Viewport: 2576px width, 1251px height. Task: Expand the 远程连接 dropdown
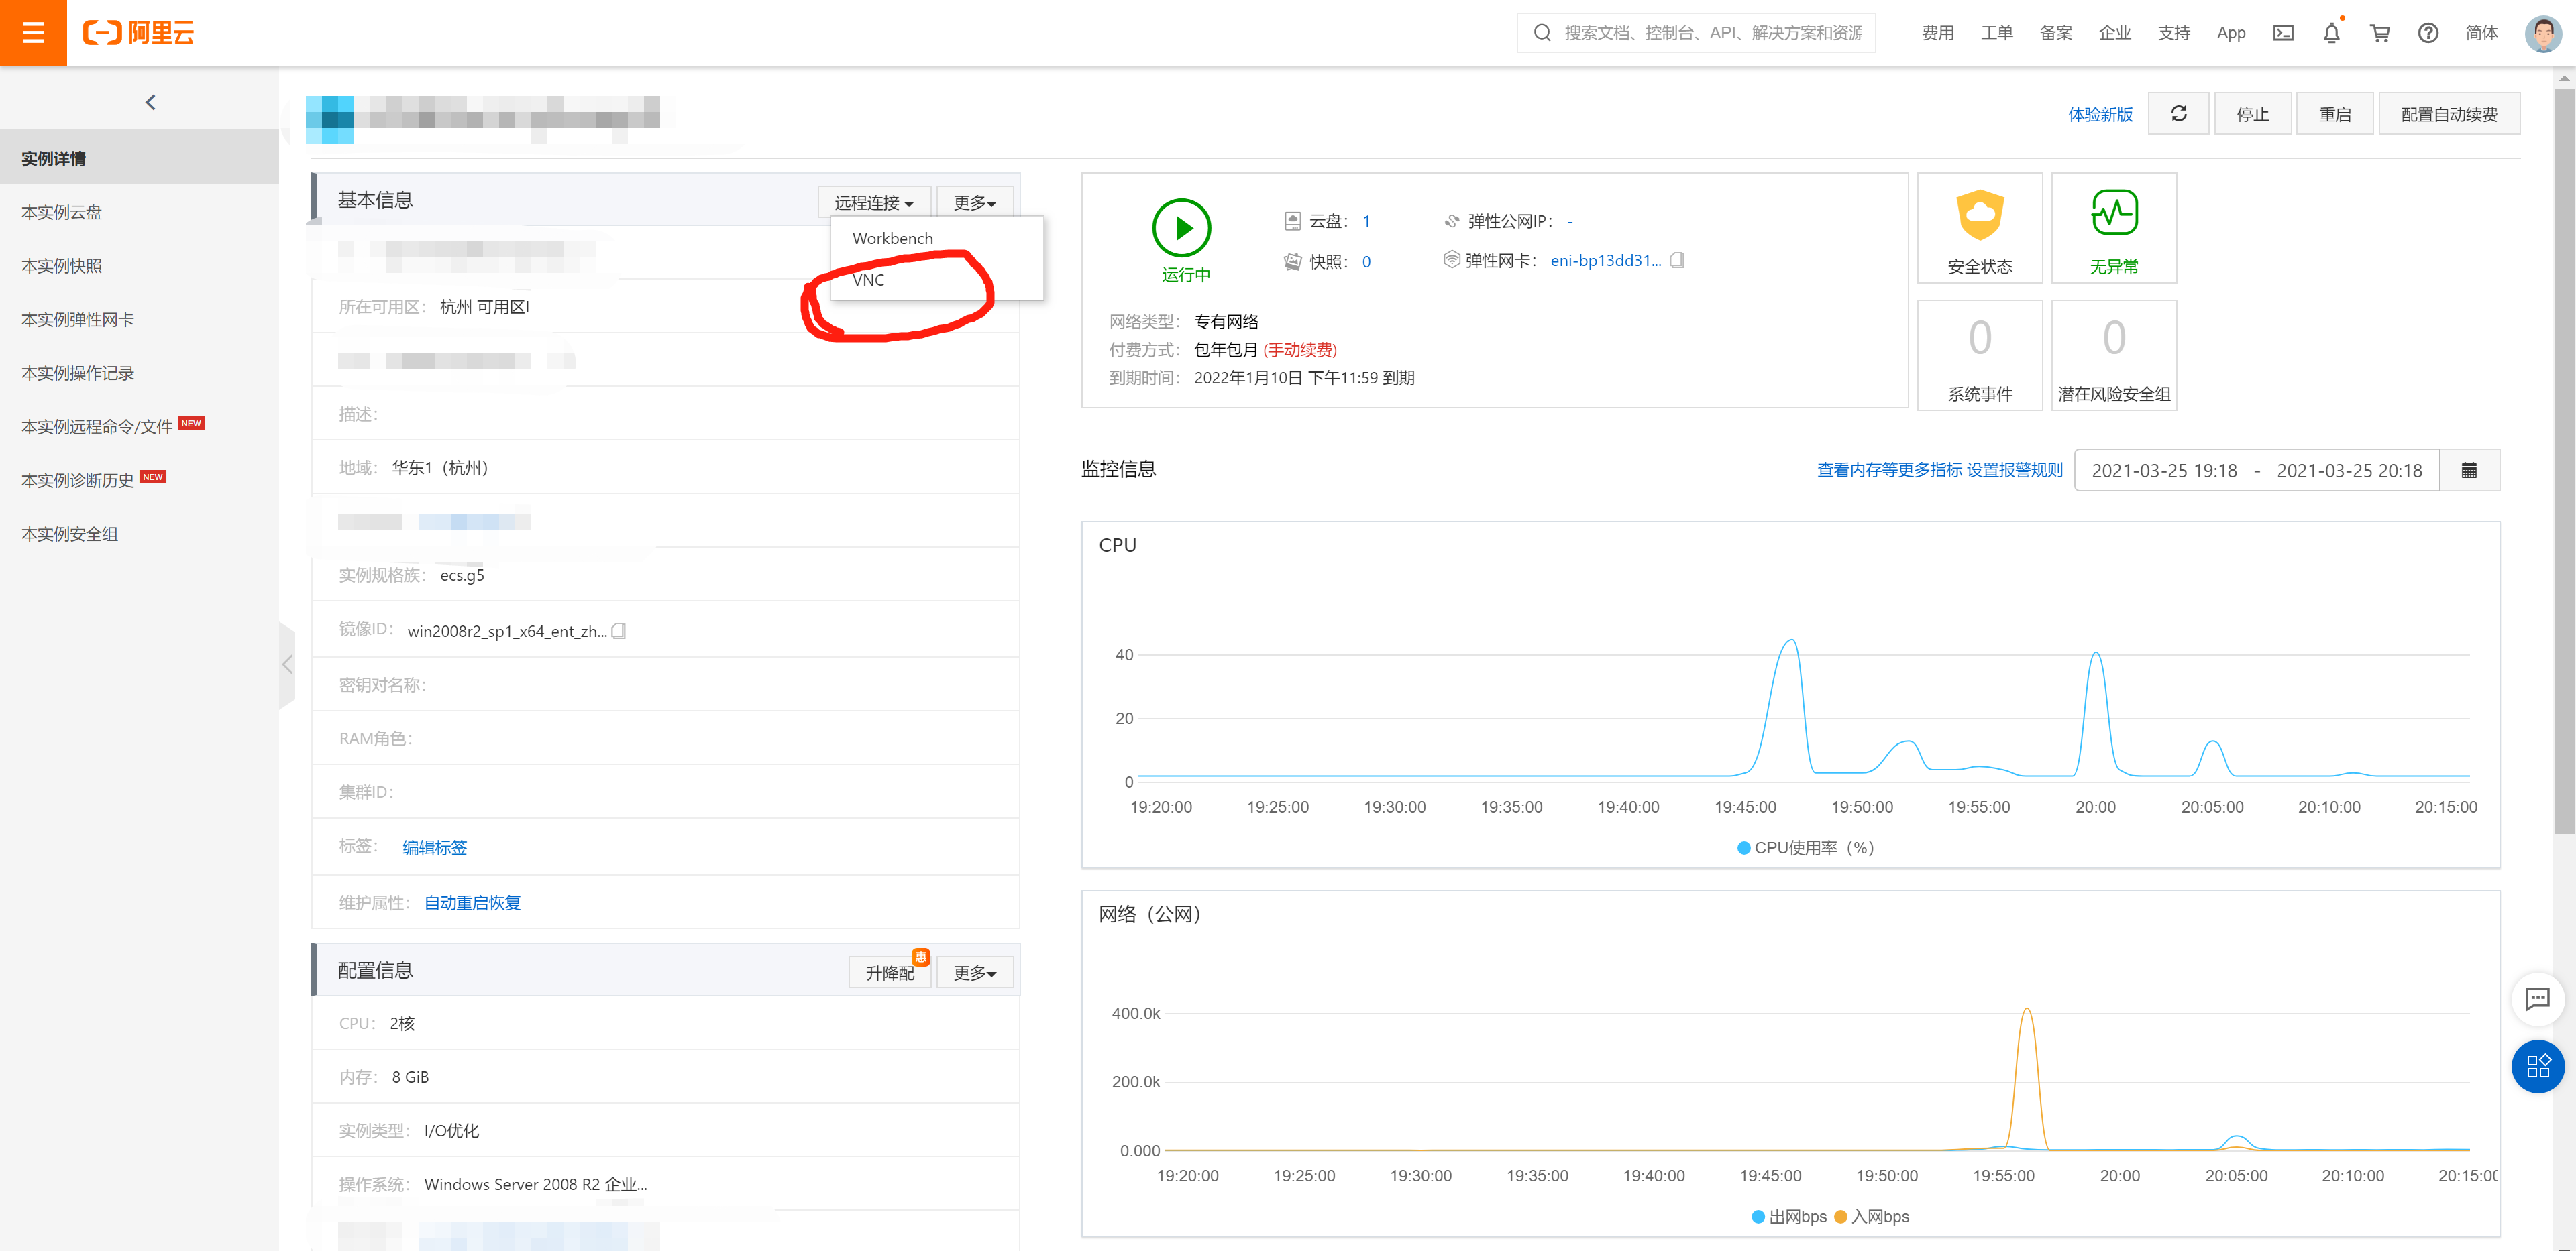click(x=874, y=203)
